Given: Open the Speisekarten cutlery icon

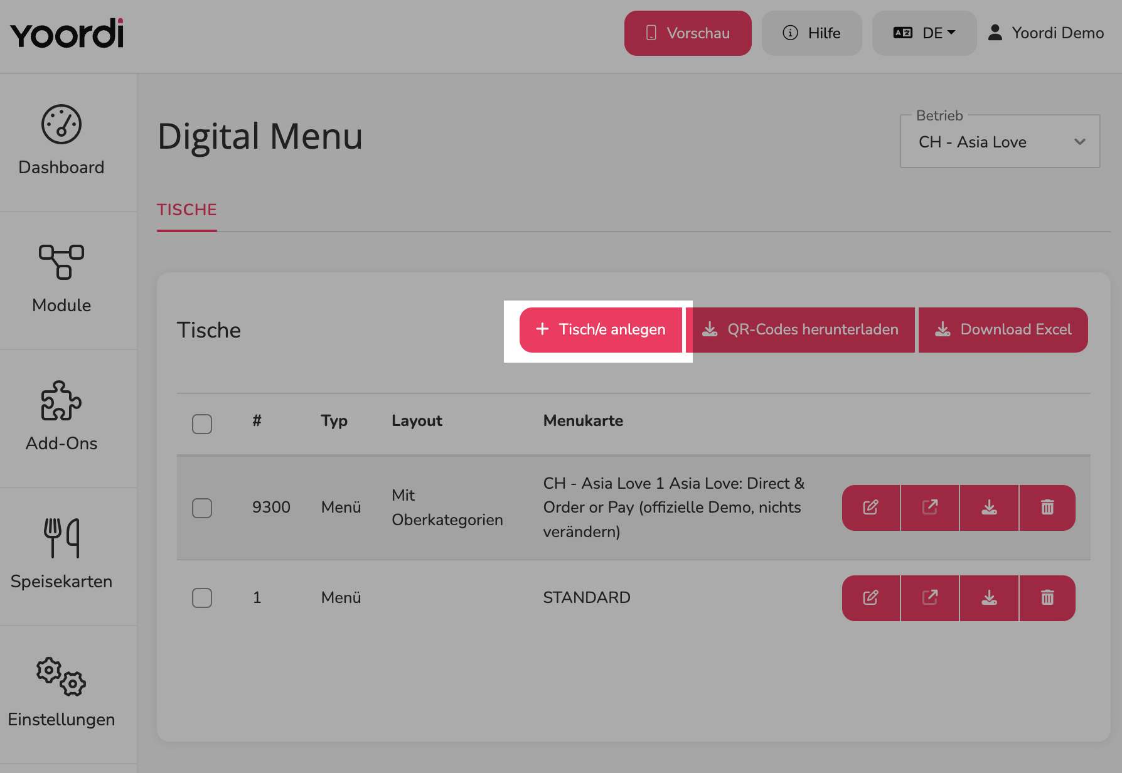Looking at the screenshot, I should (61, 538).
